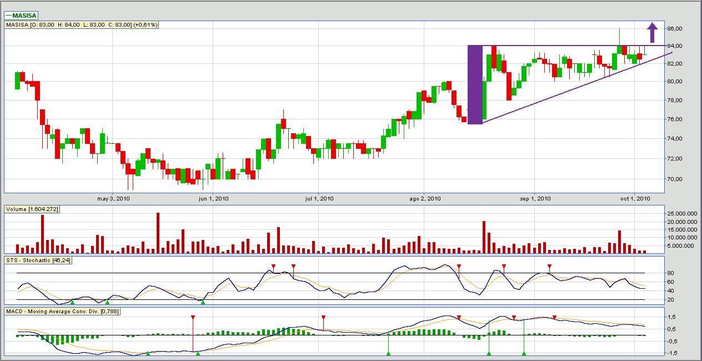Select the STS - Stochastic panel title

[38, 260]
